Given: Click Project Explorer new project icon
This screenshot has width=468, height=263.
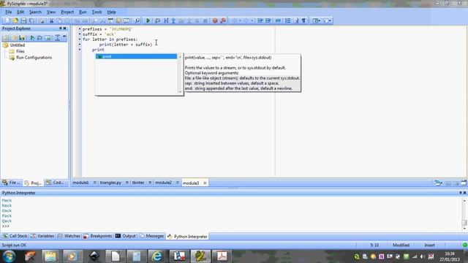Looking at the screenshot, I should click(6, 37).
